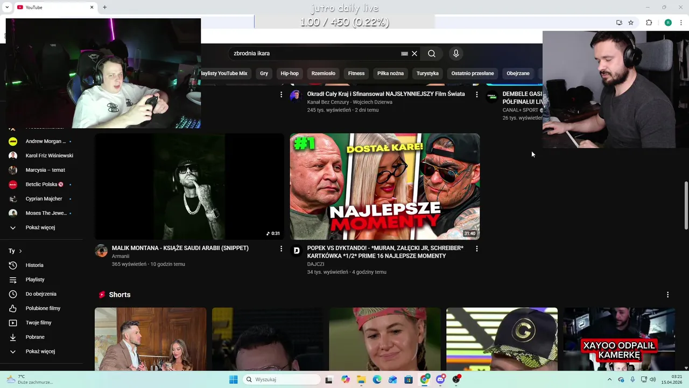Select the Rzemiosło filter chip

click(323, 73)
